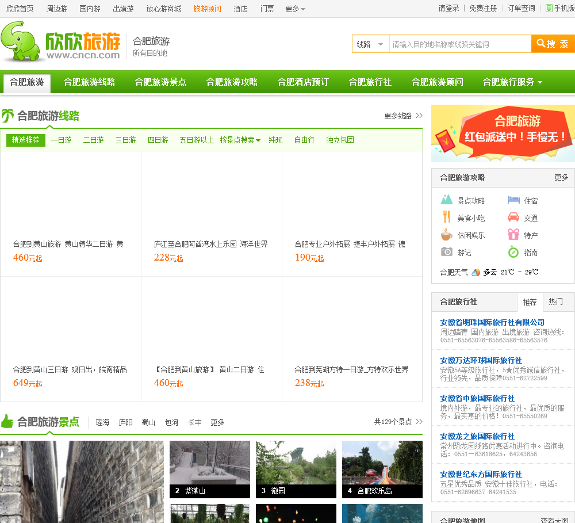The width and height of the screenshot is (575, 523).
Task: Open 安徽省中旅国际旅行社 link
Action: tap(477, 398)
